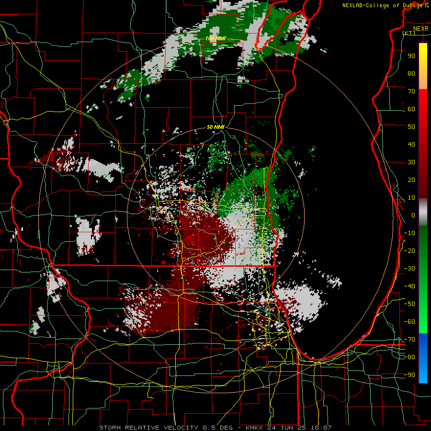Click the 70 value on velocity scale
The width and height of the screenshot is (431, 431).
pyautogui.click(x=411, y=91)
